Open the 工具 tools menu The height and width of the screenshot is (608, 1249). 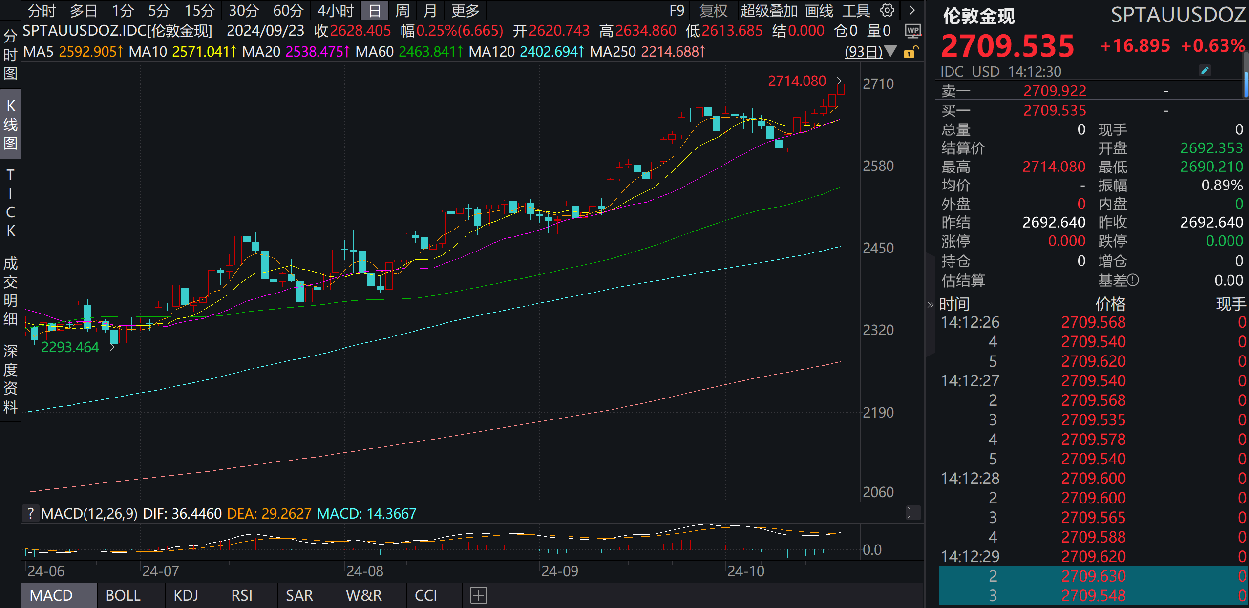tap(856, 10)
